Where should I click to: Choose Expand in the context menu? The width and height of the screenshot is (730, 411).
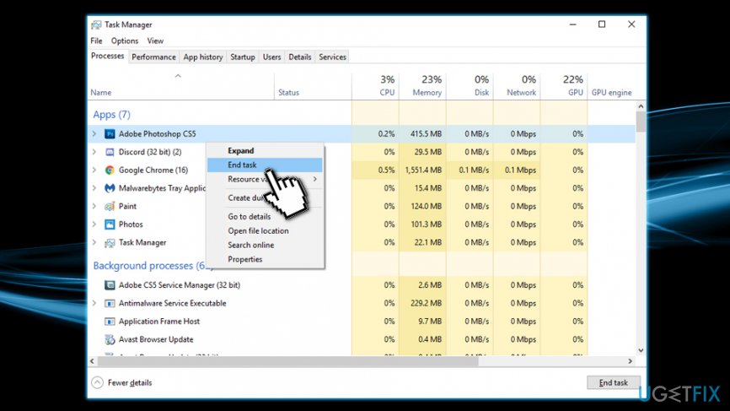(265, 151)
